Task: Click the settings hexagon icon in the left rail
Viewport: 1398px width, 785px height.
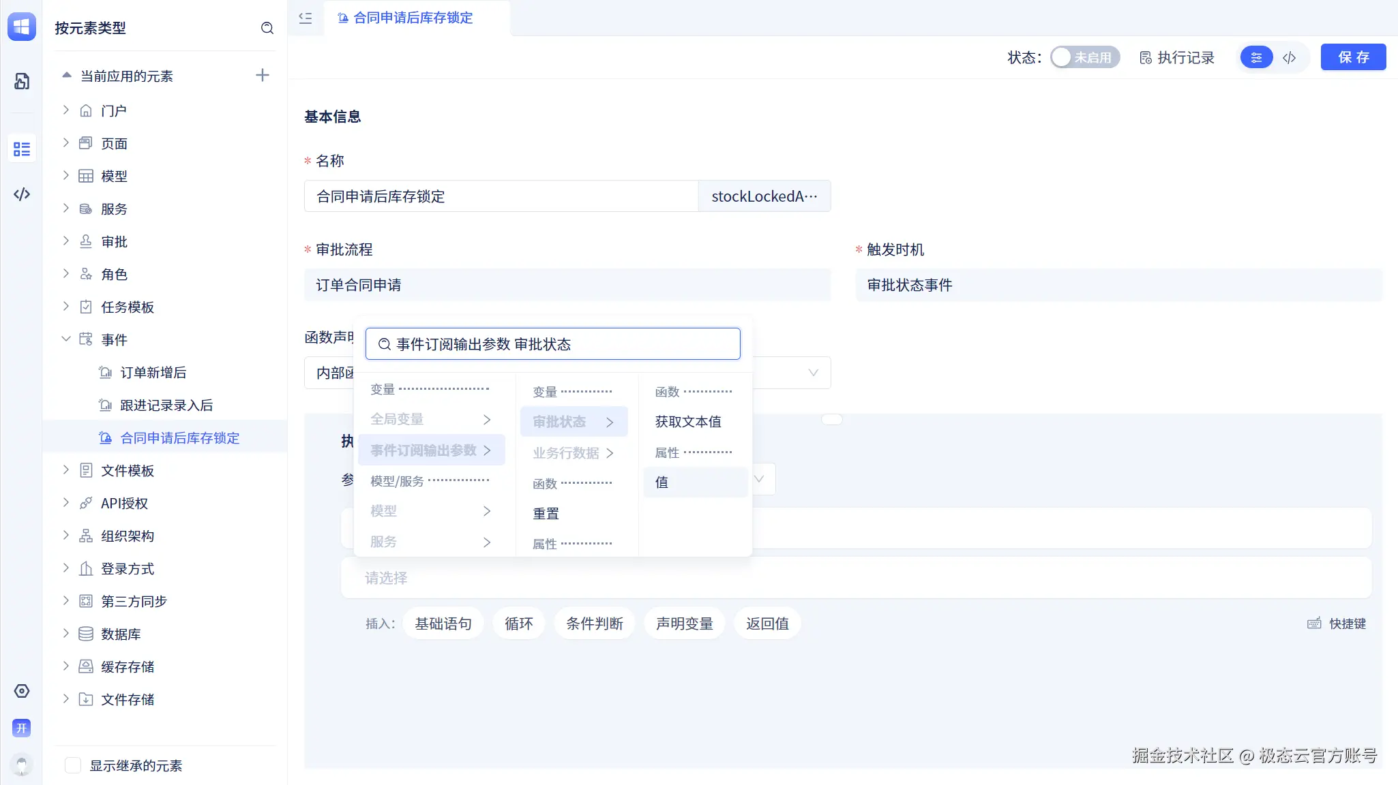Action: [22, 691]
